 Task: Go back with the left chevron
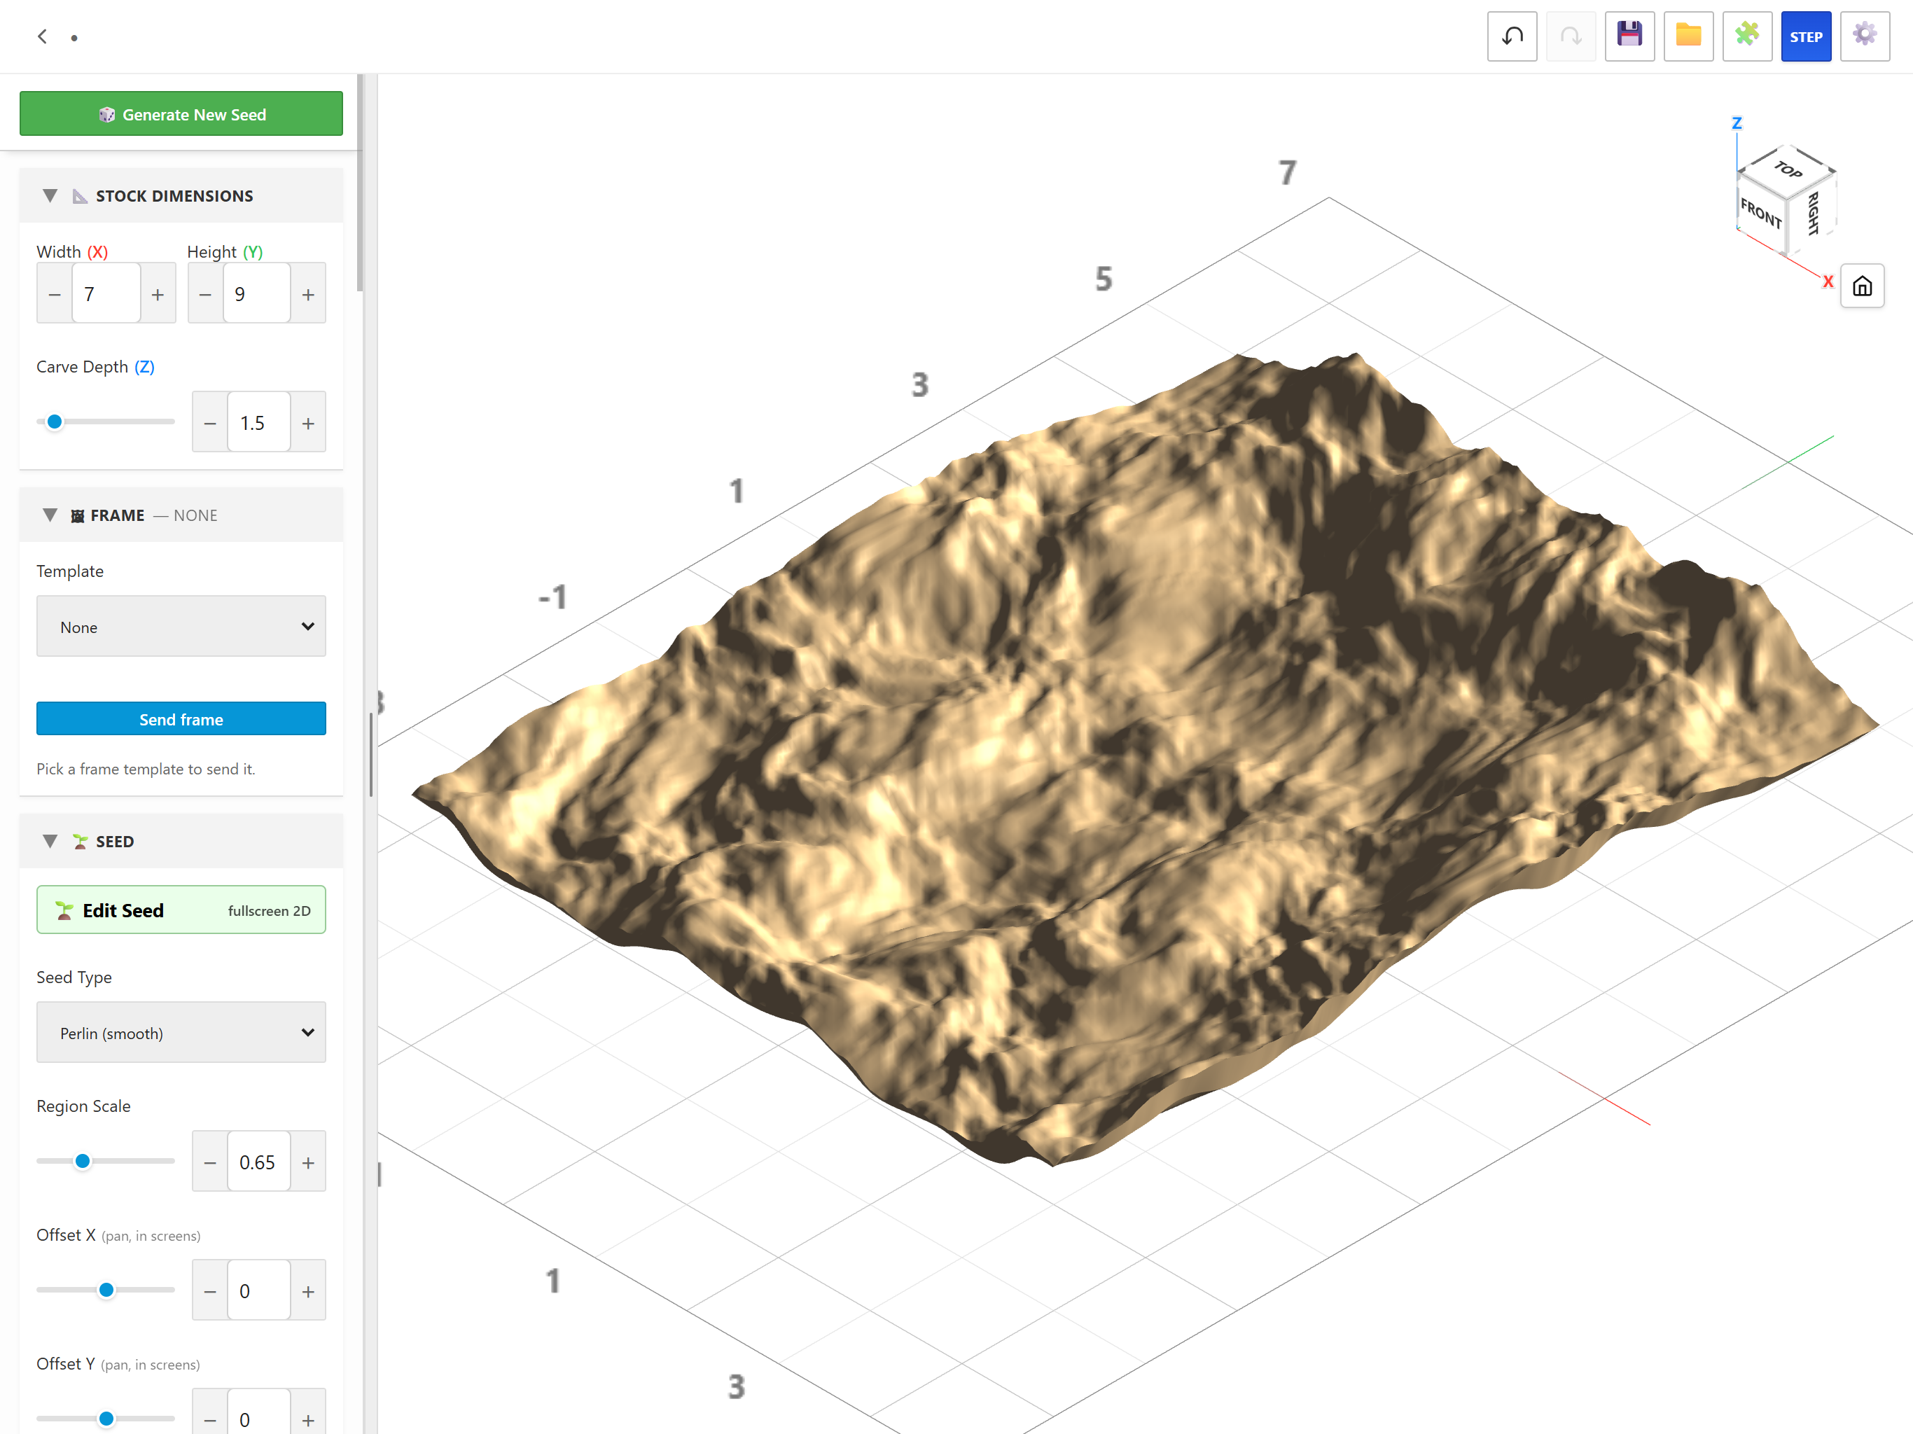[43, 36]
